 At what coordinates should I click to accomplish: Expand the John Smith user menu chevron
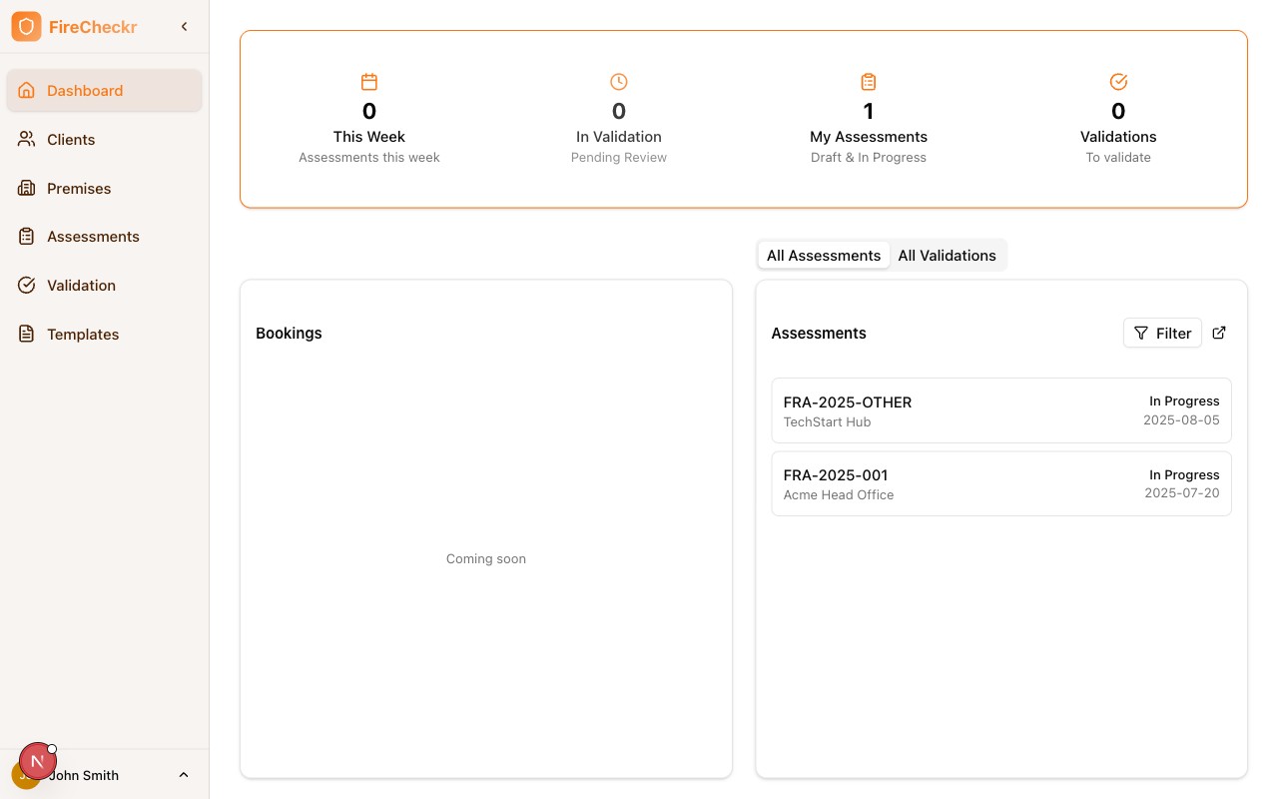(184, 775)
